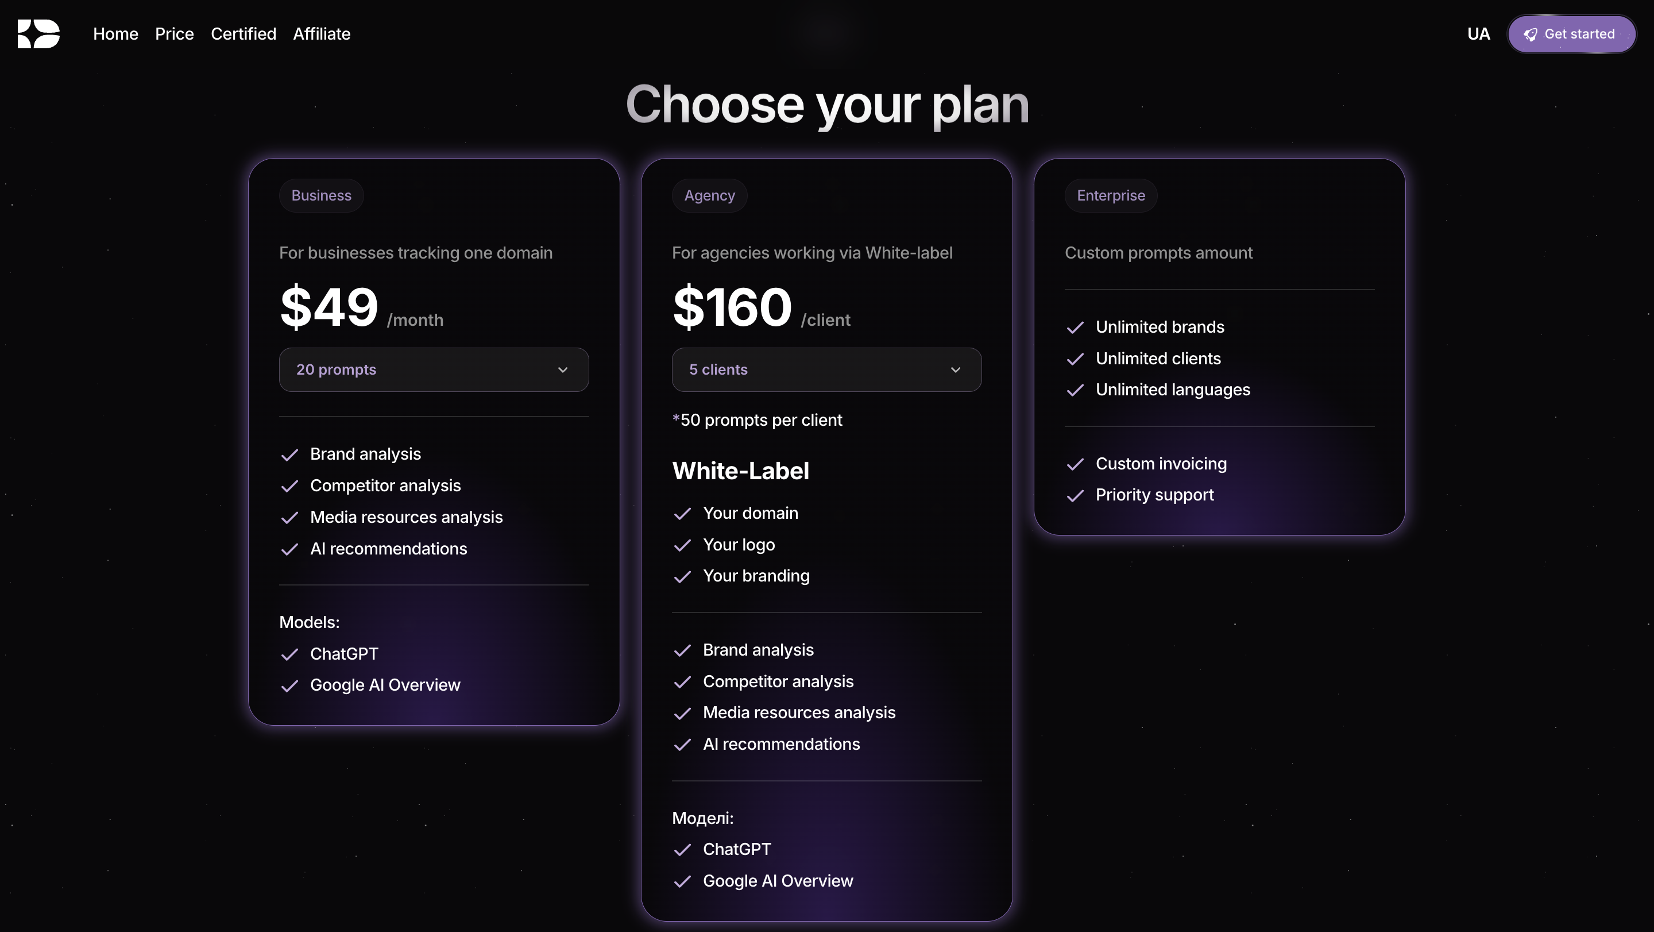This screenshot has height=932, width=1654.
Task: Click the checkmark next to Priority support
Action: 1075,496
